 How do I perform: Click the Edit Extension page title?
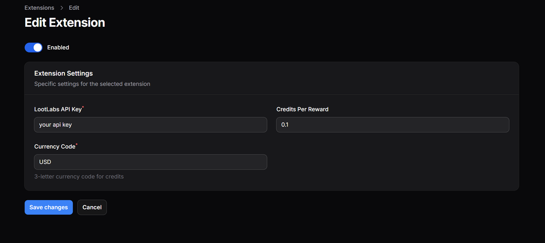click(x=65, y=22)
